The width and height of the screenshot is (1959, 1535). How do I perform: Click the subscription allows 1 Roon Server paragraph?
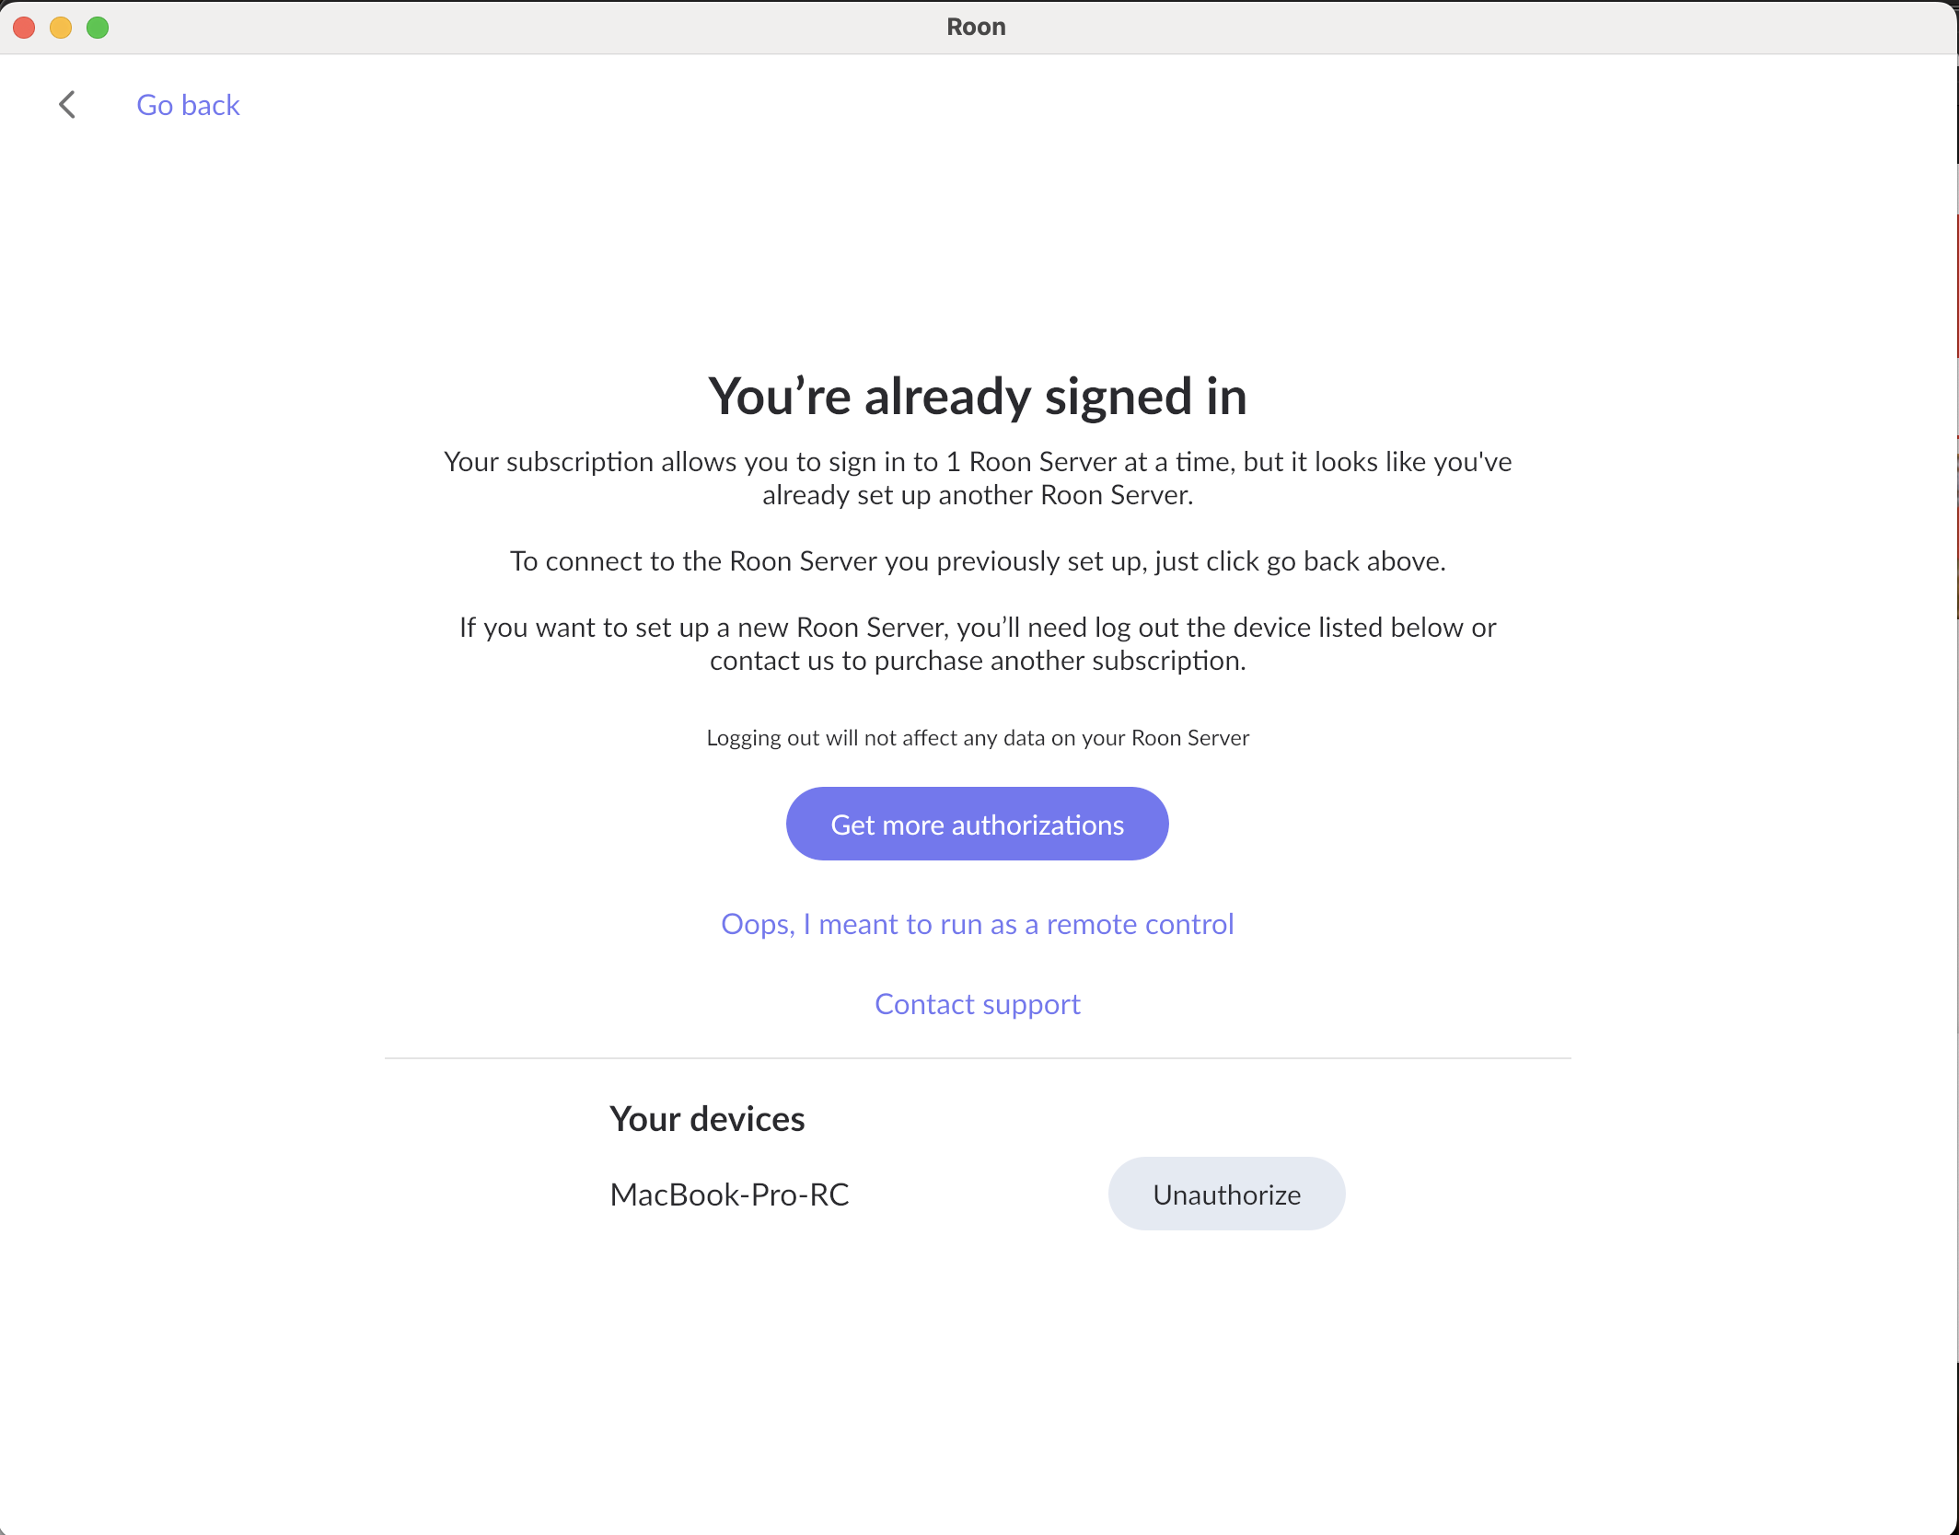pyautogui.click(x=977, y=478)
